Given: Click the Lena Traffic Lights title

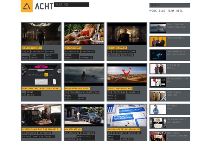Looking at the screenshot, I should click(32, 48).
